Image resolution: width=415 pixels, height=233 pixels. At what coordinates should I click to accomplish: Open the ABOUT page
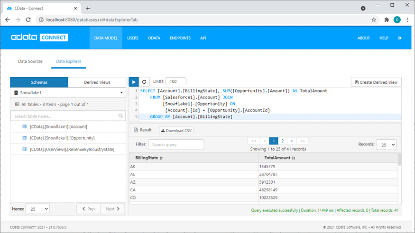(x=364, y=38)
